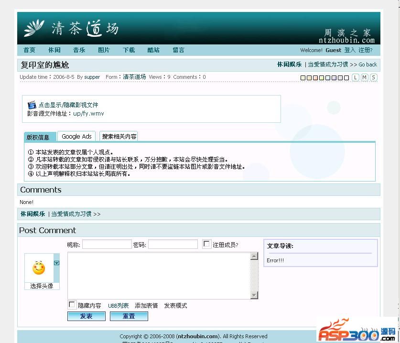Switch to the 搜索相关内容 tab
The height and width of the screenshot is (343, 400).
(x=119, y=137)
